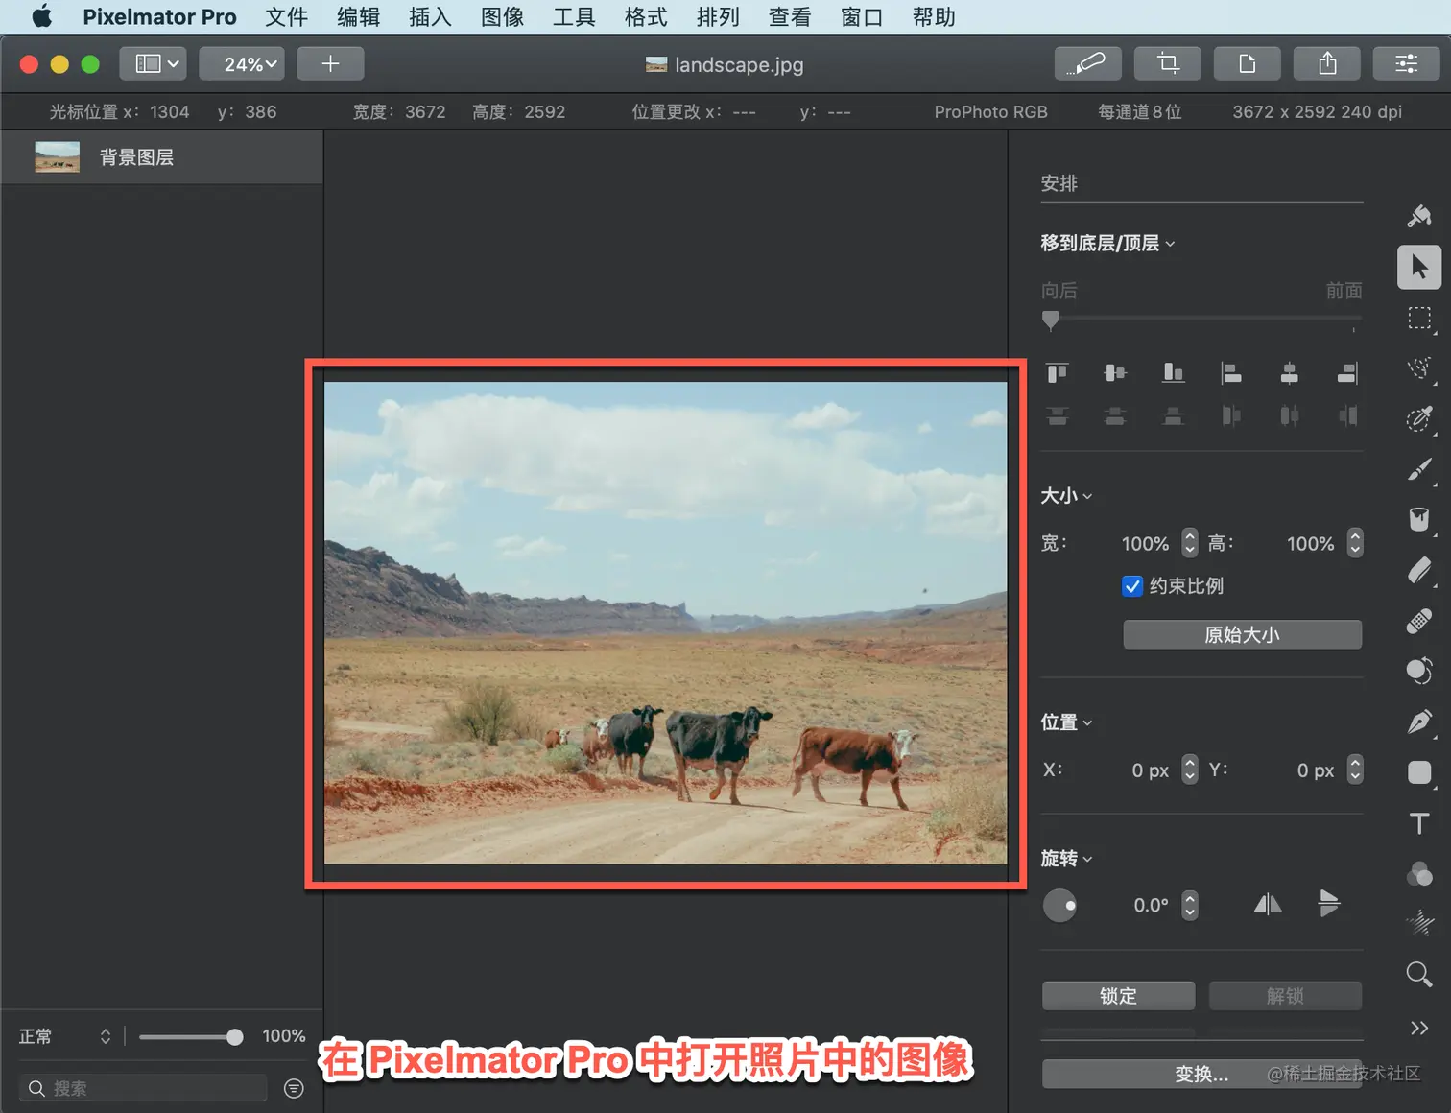The width and height of the screenshot is (1451, 1113).
Task: Collapse the 旋转 section
Action: (1066, 859)
